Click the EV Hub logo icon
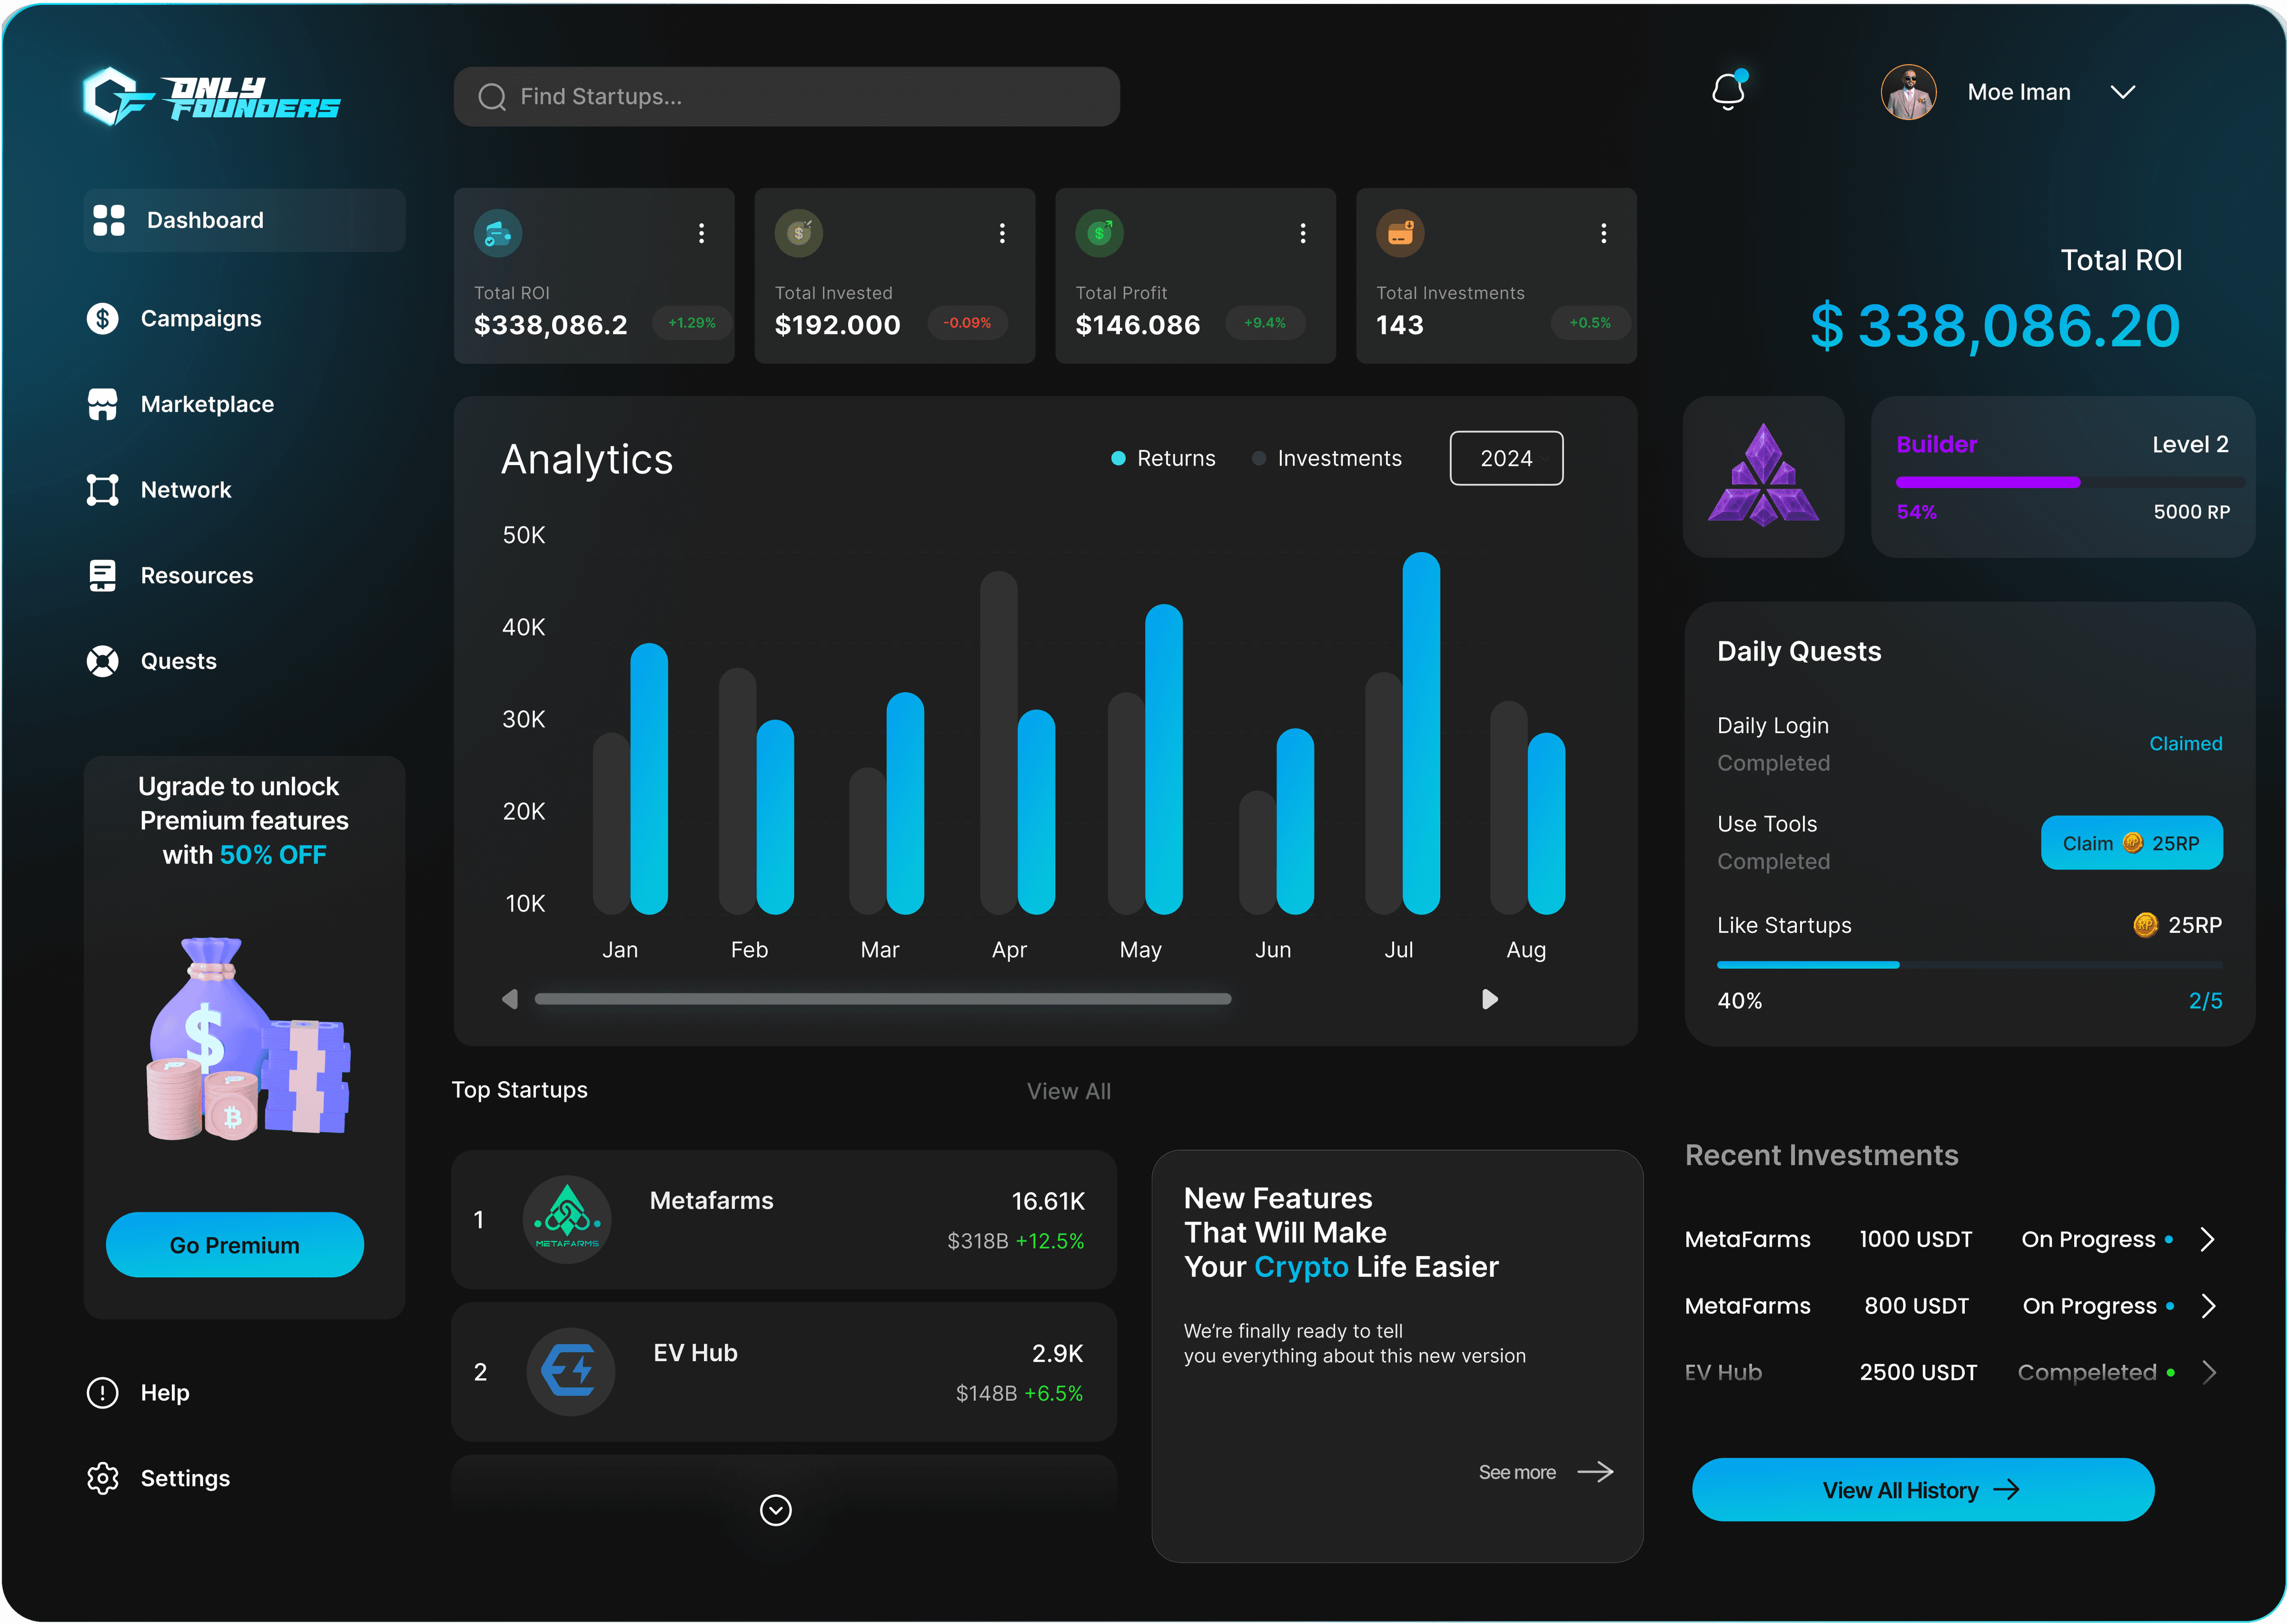Screen dimensions: 2287x1624 (570, 1371)
